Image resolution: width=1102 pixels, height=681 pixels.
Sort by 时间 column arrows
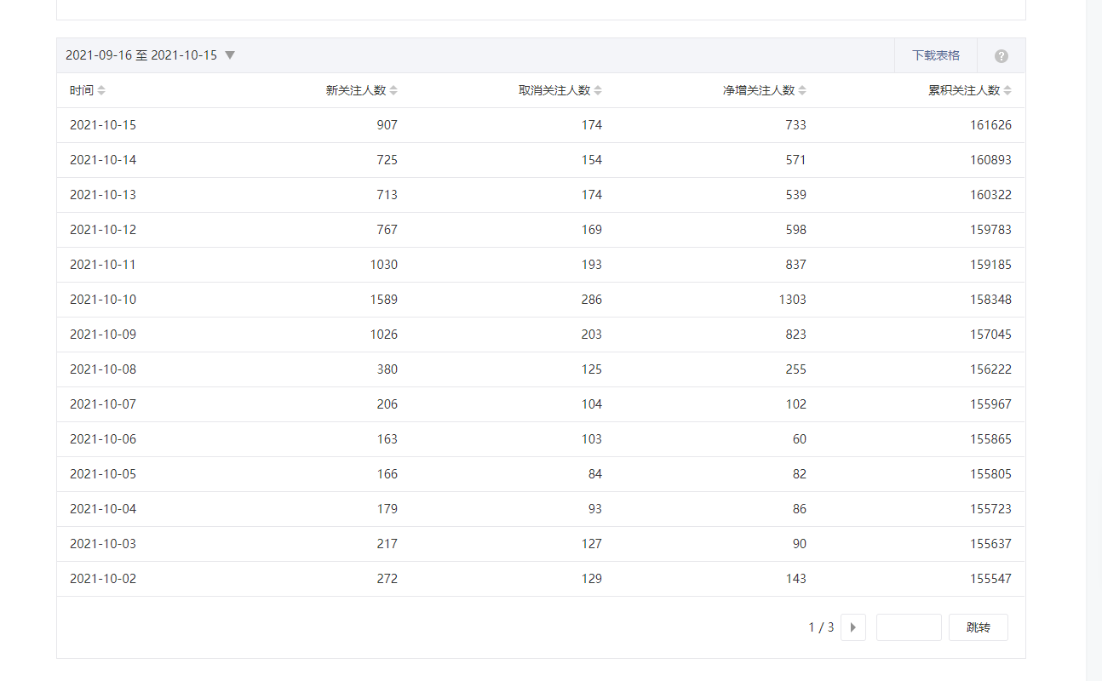101,90
